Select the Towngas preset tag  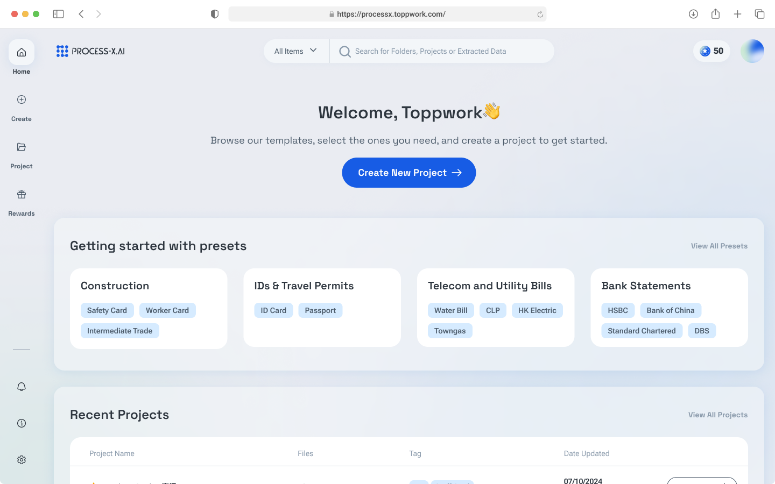[x=450, y=331]
